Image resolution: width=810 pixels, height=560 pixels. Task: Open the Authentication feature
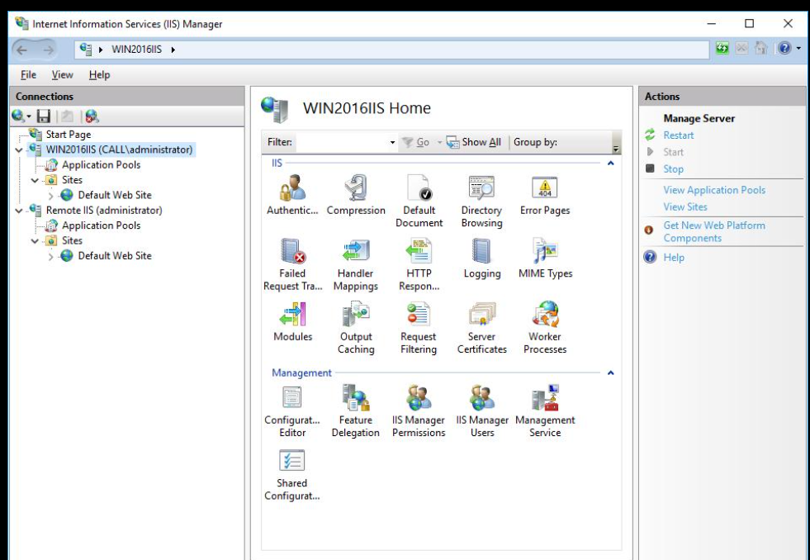pos(292,195)
